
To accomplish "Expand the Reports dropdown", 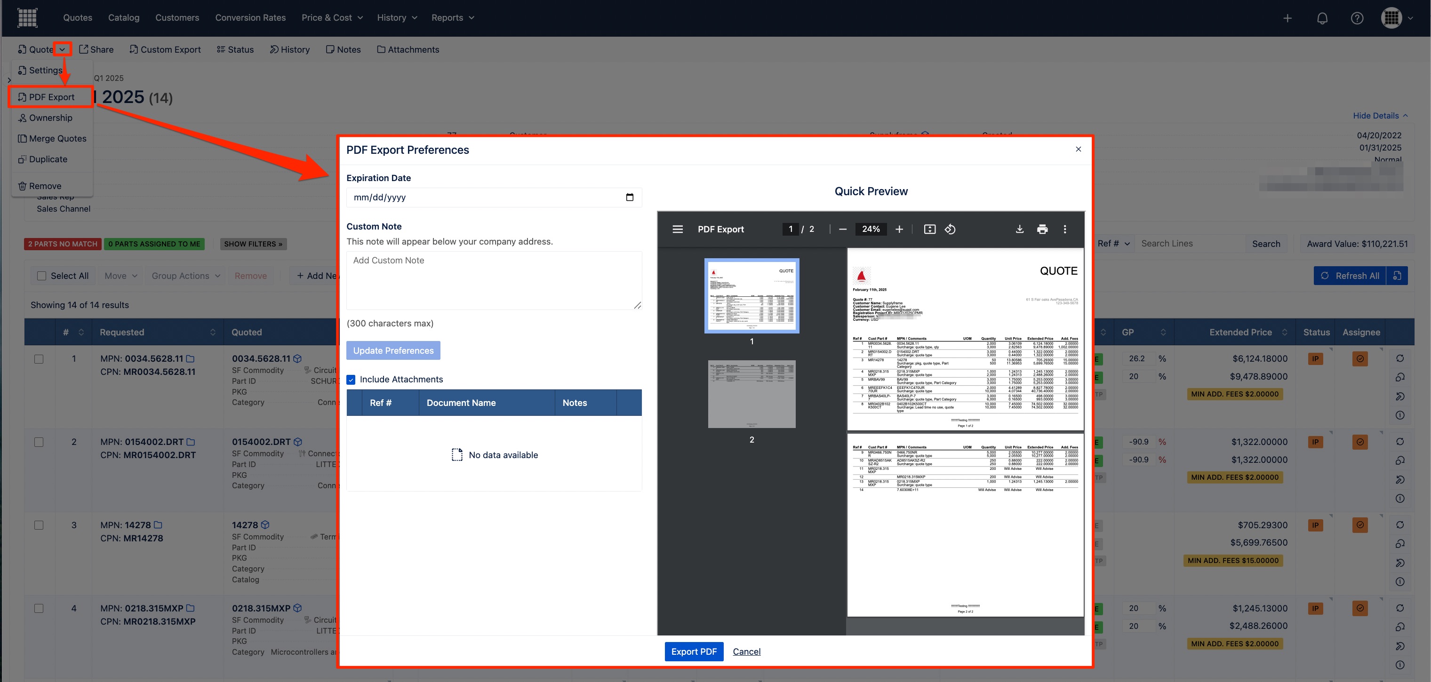I will [453, 18].
